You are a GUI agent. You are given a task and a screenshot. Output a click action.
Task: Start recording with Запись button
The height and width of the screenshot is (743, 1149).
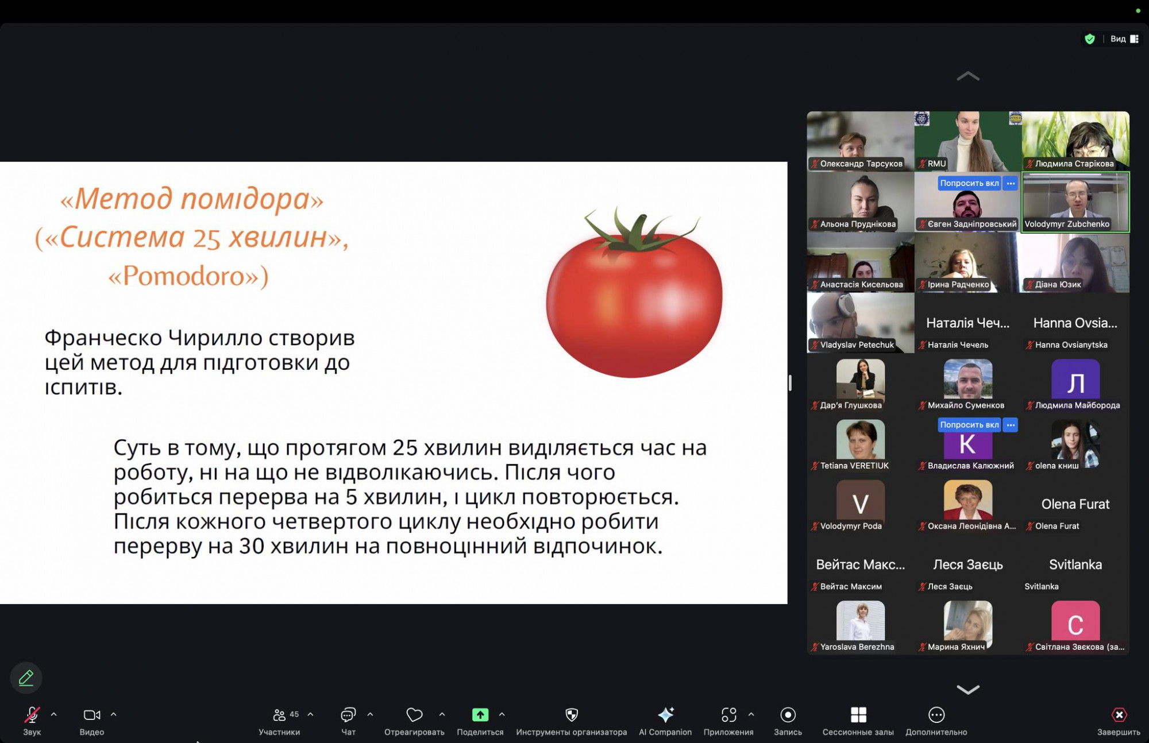[788, 715]
